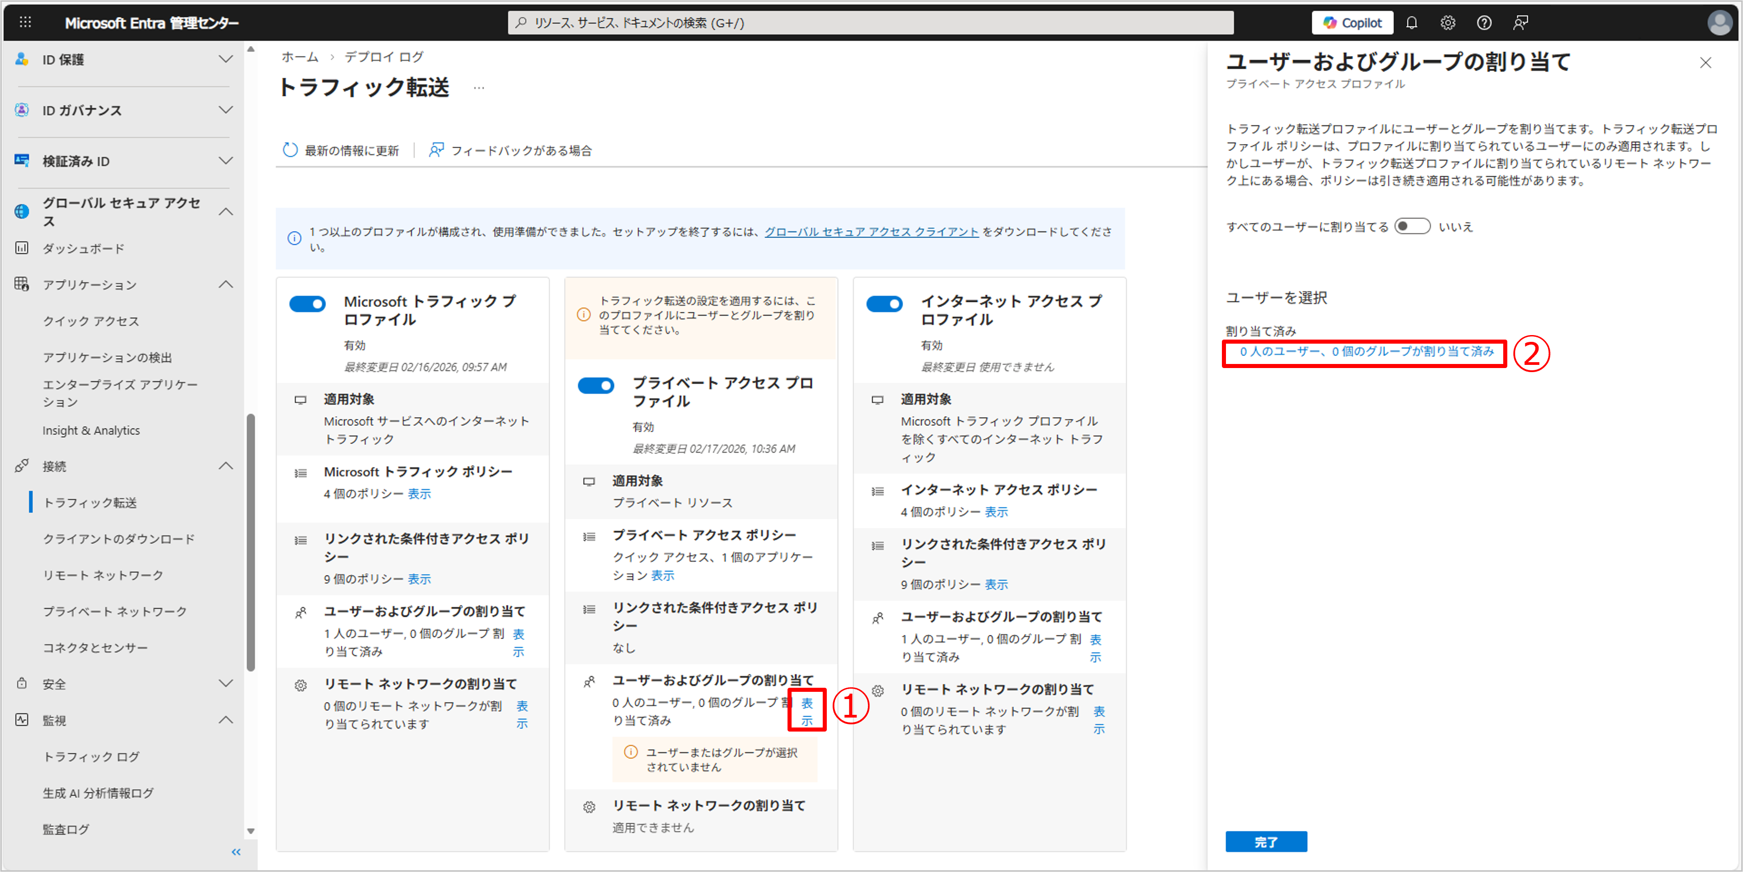Expand the ID 保護 section
Viewport: 1743px width, 872px height.
coord(225,60)
